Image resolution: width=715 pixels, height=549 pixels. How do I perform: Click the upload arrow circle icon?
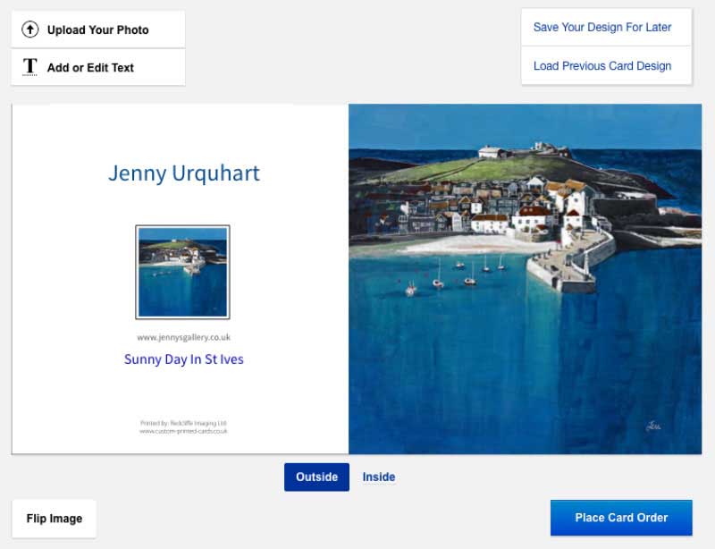(30, 30)
